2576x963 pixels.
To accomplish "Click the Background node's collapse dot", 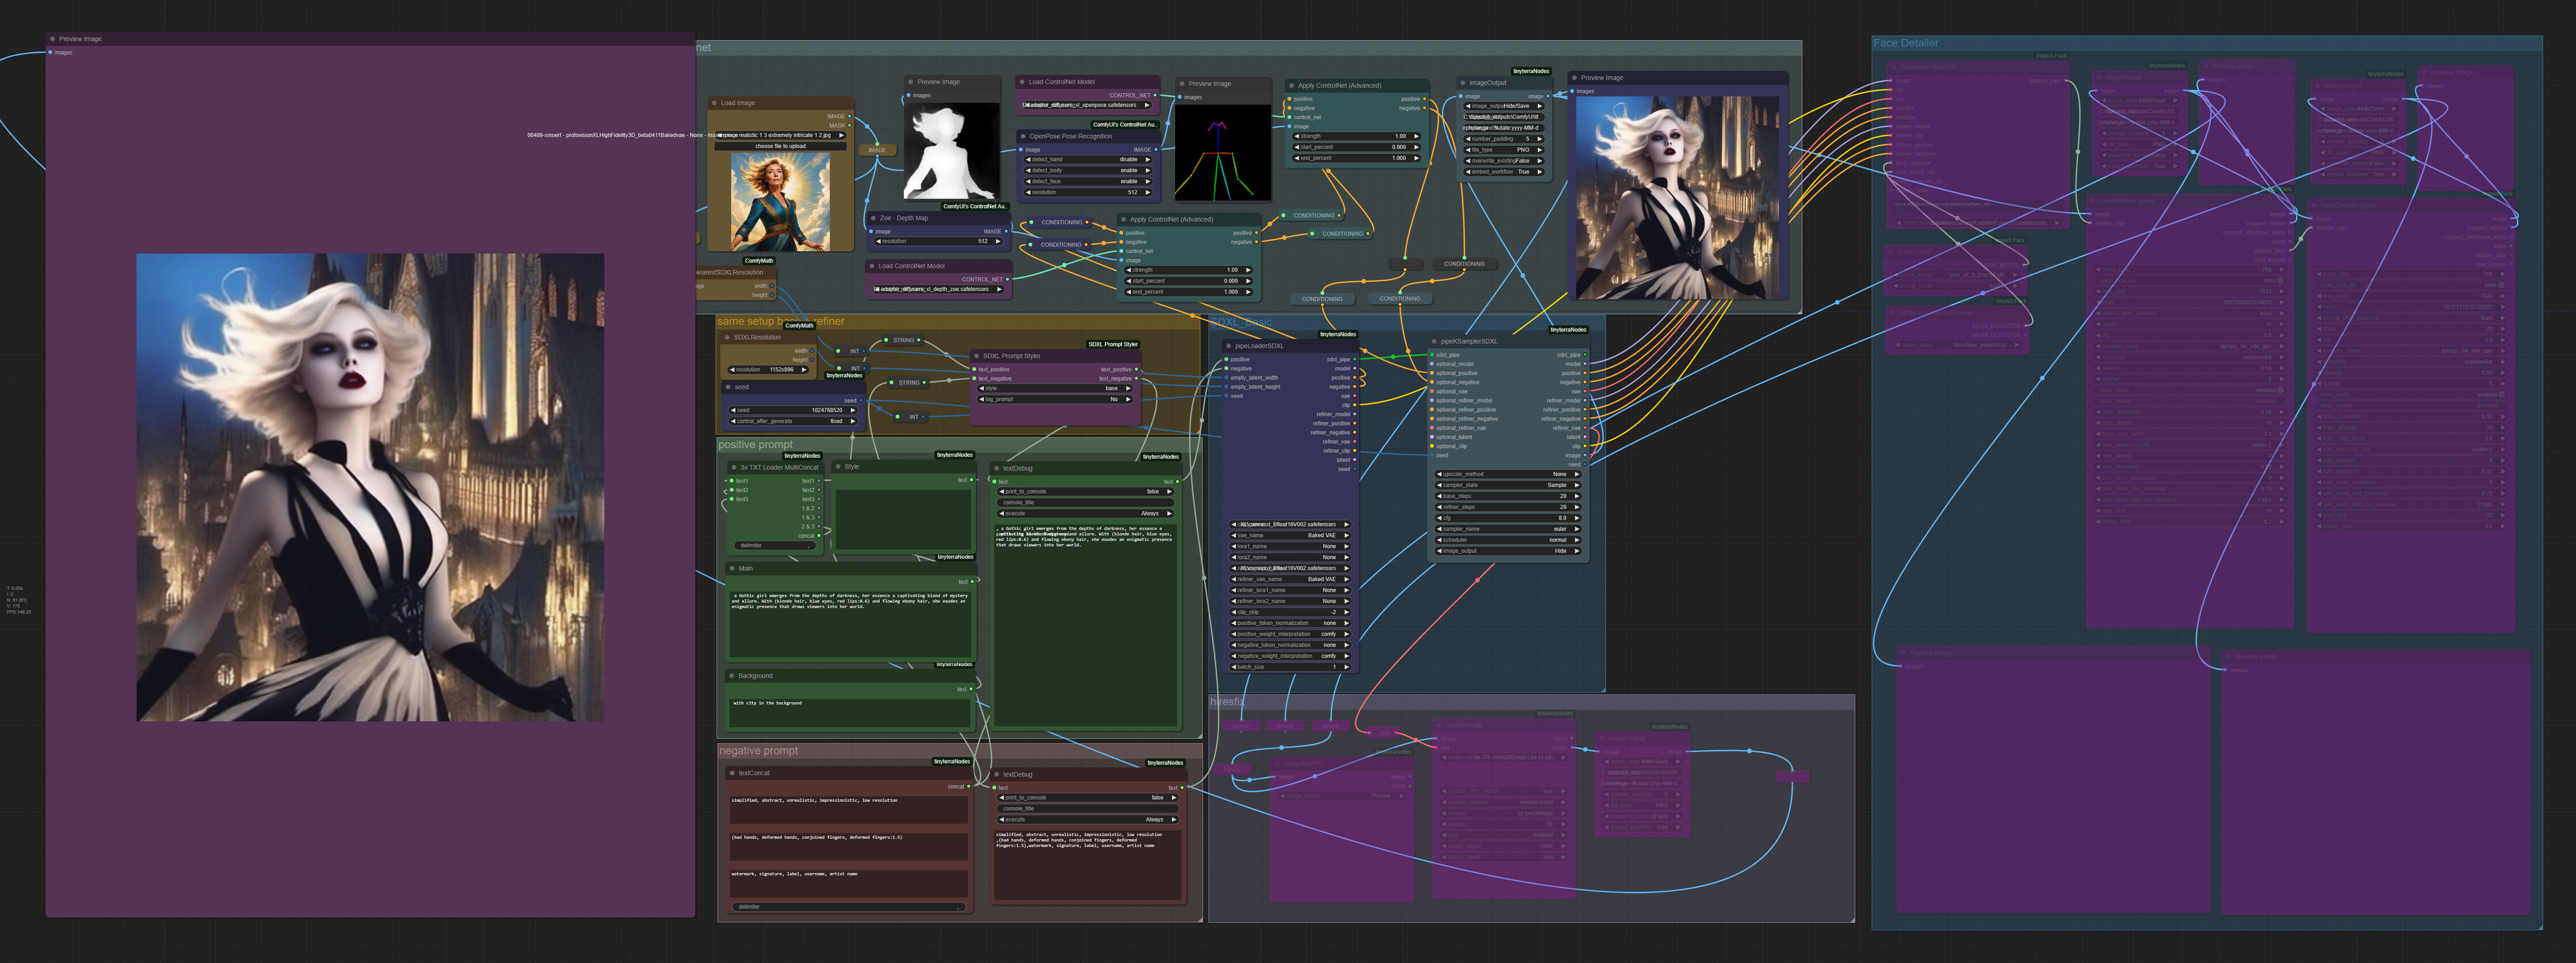I will click(x=732, y=676).
